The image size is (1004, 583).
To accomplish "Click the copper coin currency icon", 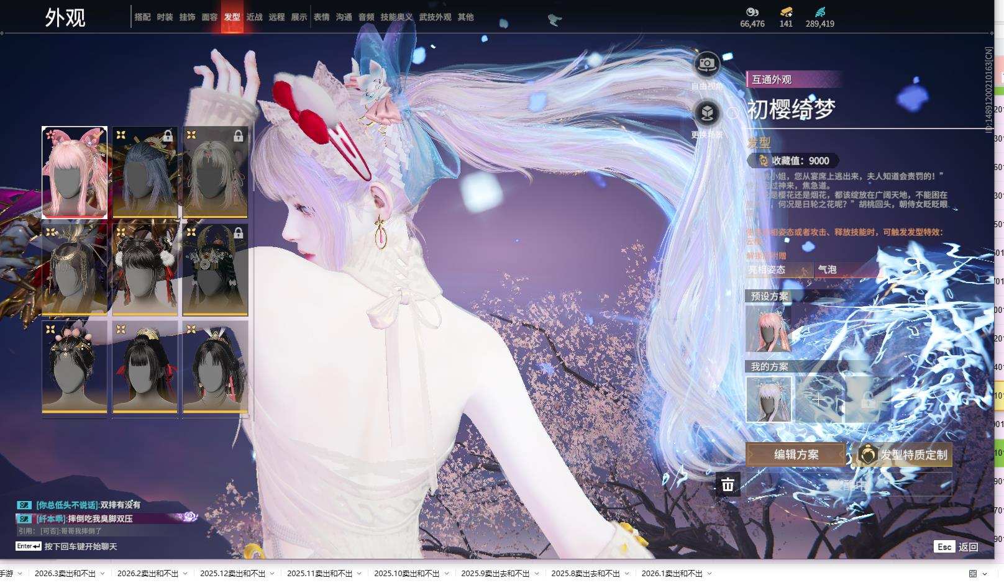I will pyautogui.click(x=752, y=12).
